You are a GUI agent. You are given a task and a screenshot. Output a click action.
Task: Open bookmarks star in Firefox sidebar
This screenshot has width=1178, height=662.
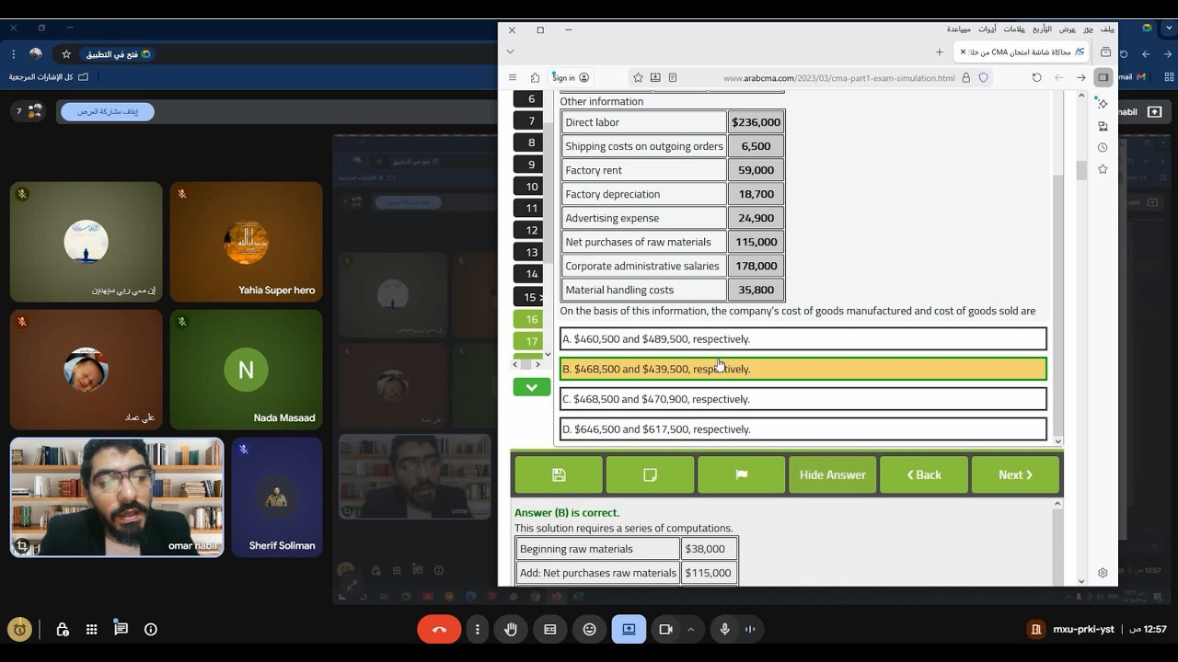[1103, 169]
